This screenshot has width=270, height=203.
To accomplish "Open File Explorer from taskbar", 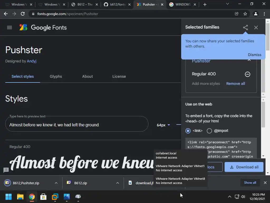I will click(20, 197).
